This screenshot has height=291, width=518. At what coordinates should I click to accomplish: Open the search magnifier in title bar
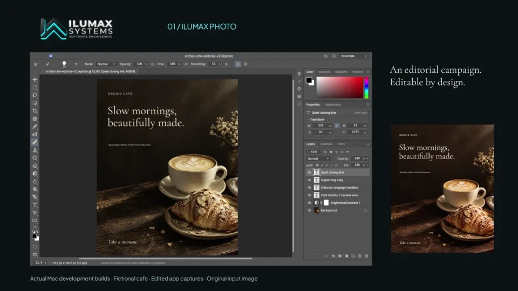[x=334, y=56]
